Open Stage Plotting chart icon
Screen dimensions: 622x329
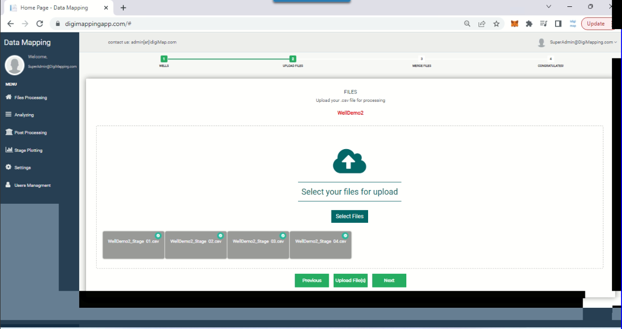(8, 150)
